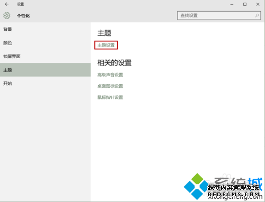Maximize the settings window
Viewport: 265px width, 202px height.
245,4
